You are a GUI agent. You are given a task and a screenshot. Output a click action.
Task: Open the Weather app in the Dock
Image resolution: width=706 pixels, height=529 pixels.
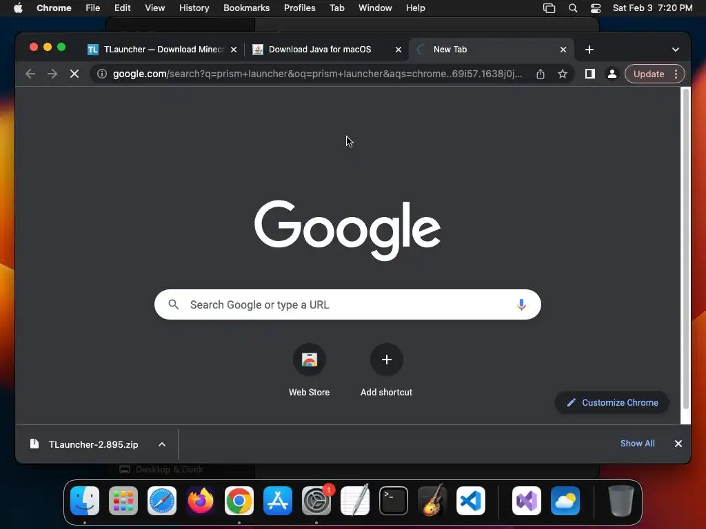[565, 501]
